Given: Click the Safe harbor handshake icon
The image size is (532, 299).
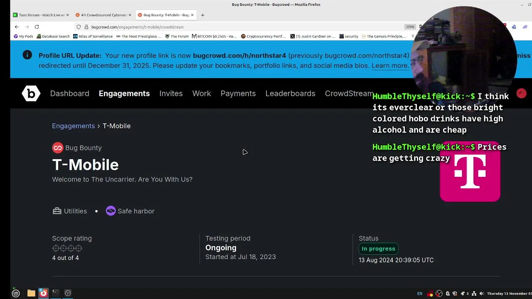Looking at the screenshot, I should 111,211.
